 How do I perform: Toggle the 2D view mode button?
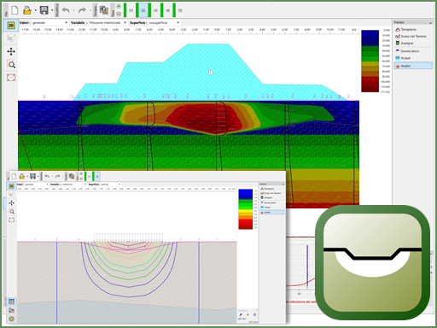[11, 26]
